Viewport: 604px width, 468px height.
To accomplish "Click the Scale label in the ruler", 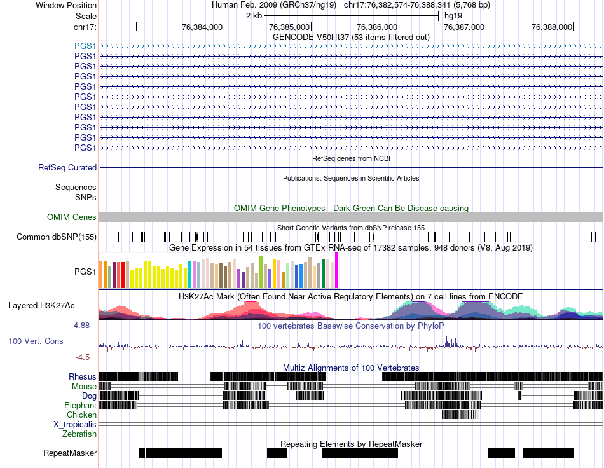I will point(86,16).
